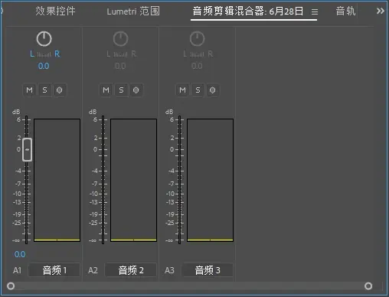Click the A2 pan value 0.0
This screenshot has width=389, height=297.
point(120,66)
